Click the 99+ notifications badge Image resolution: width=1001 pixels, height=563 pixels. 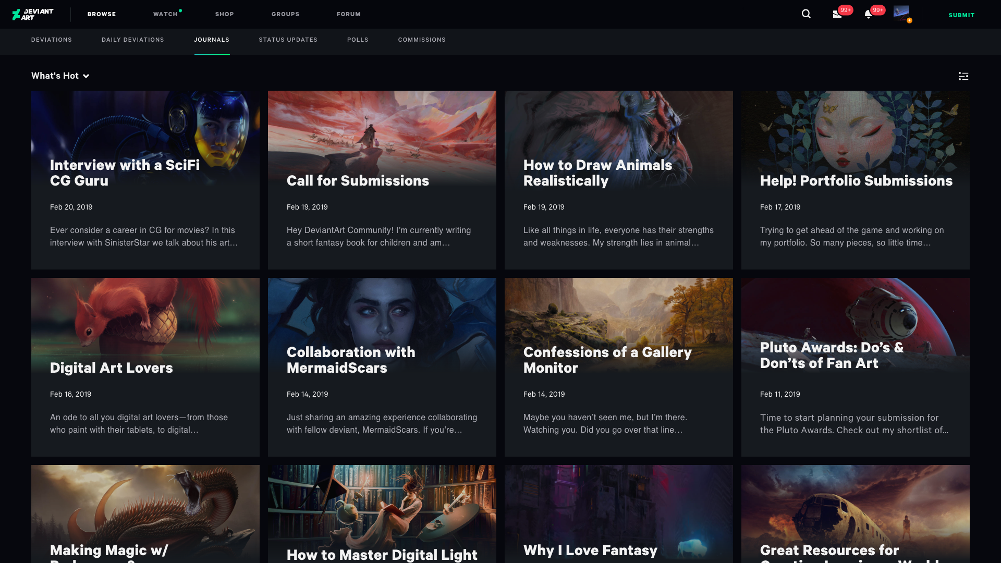coord(877,9)
